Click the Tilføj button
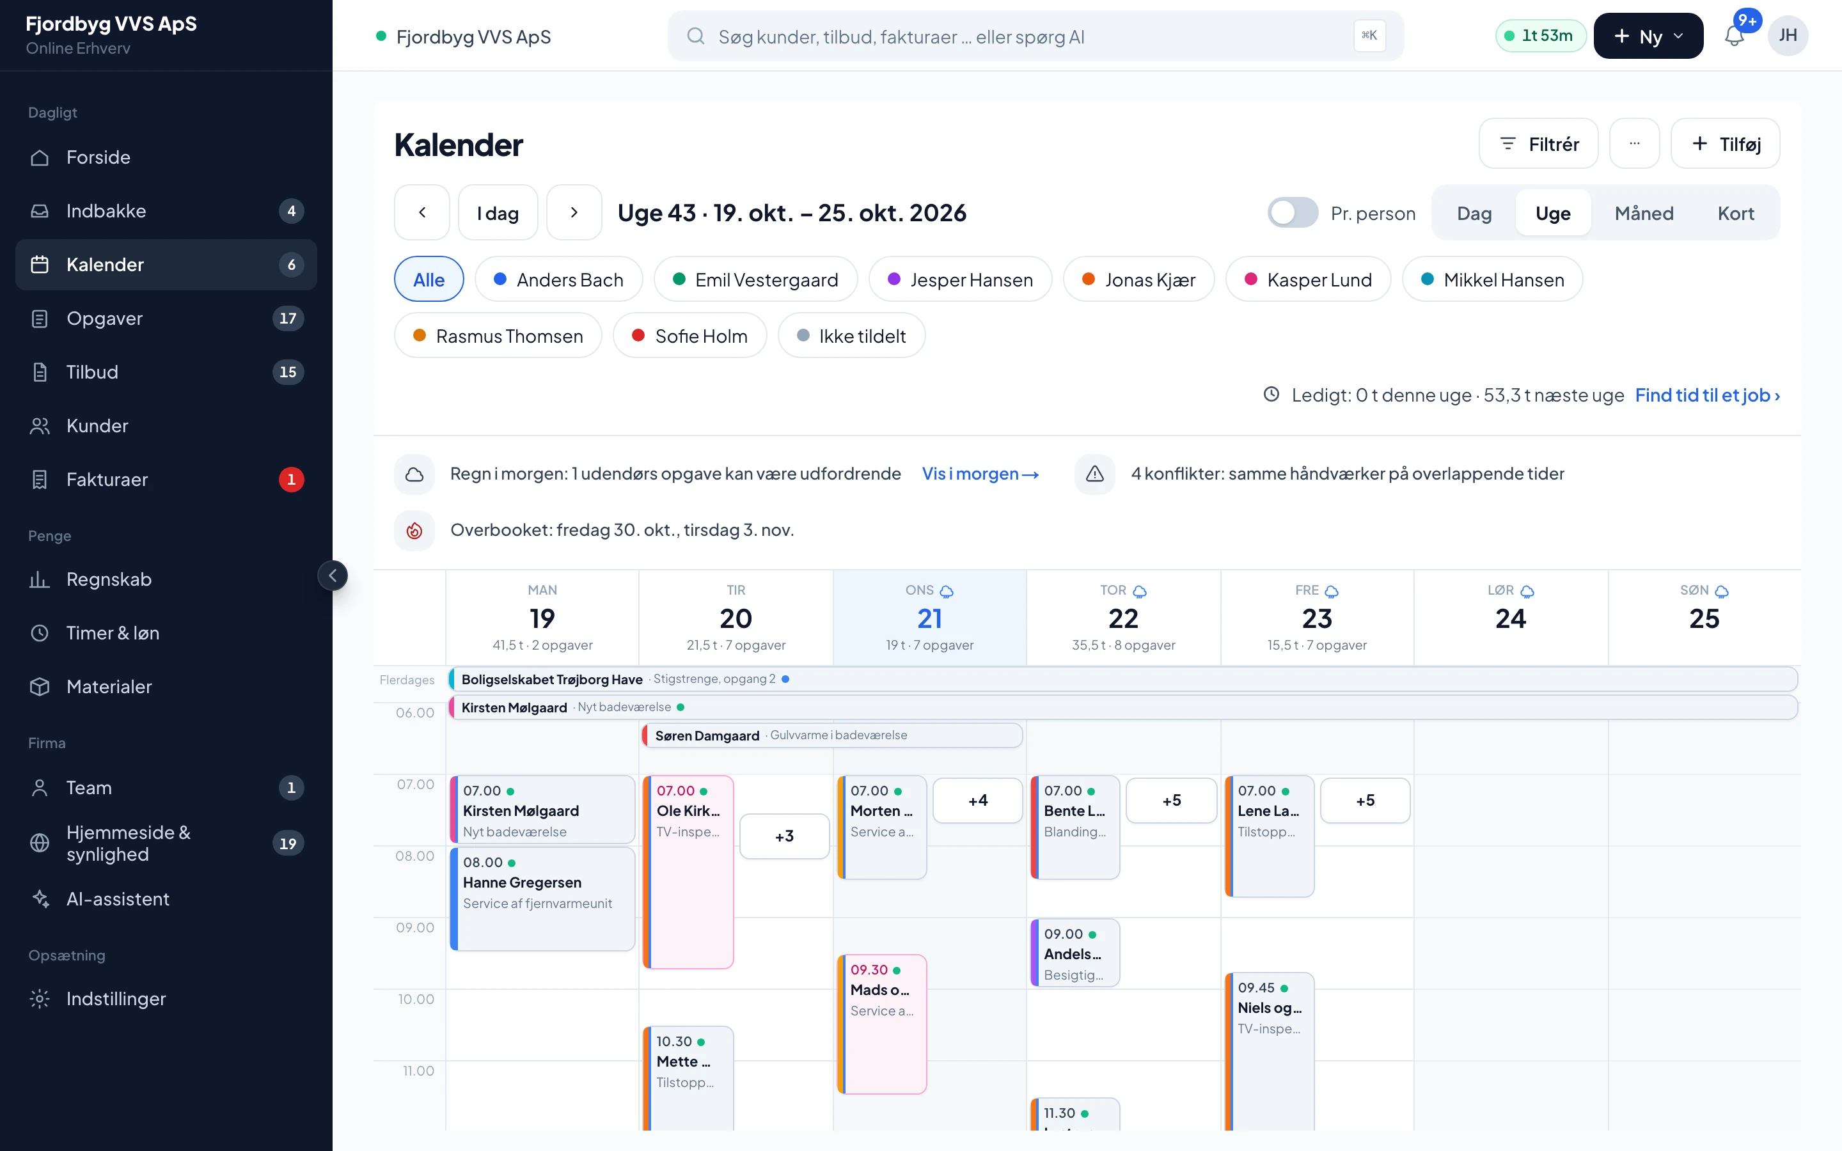Screen dimensions: 1842x1151 (1725, 143)
